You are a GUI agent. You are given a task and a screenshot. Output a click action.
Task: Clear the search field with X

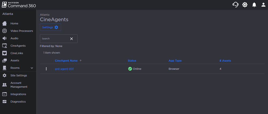pyautogui.click(x=72, y=39)
